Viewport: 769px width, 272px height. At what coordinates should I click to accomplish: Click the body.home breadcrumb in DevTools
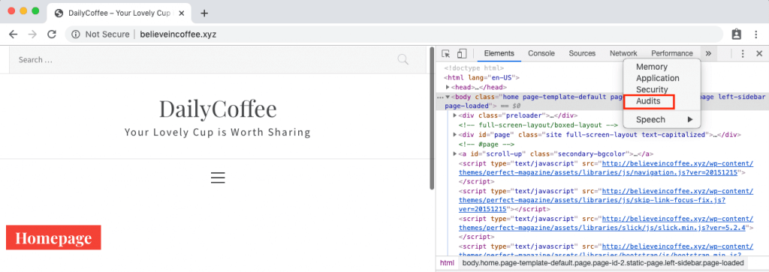pyautogui.click(x=603, y=263)
